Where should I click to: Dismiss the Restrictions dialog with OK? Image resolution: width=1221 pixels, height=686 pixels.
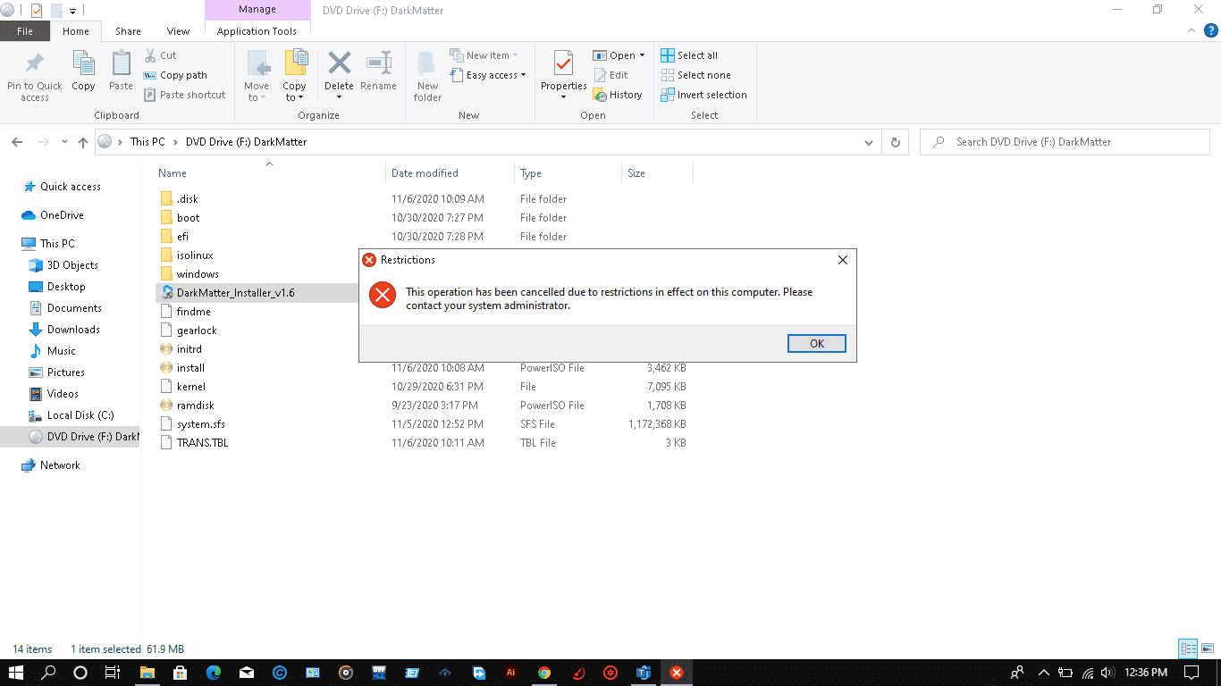815,343
